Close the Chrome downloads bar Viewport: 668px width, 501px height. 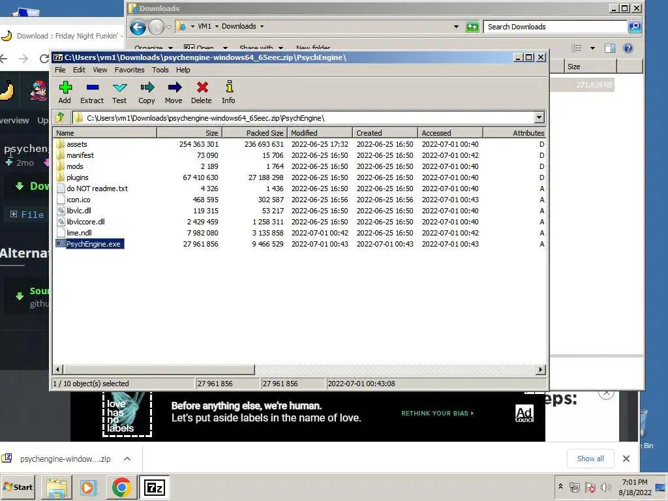626,459
